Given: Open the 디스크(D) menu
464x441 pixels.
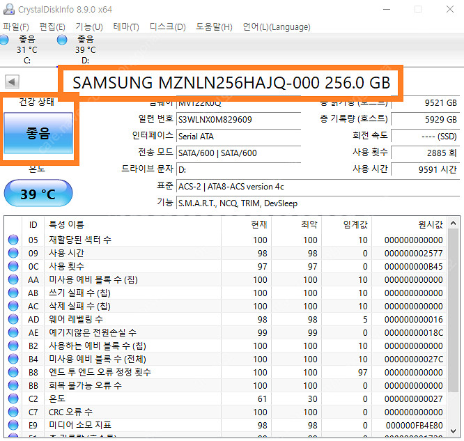Looking at the screenshot, I should [167, 27].
